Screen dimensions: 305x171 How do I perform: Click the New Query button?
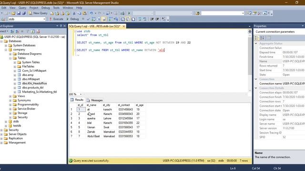pos(38,13)
